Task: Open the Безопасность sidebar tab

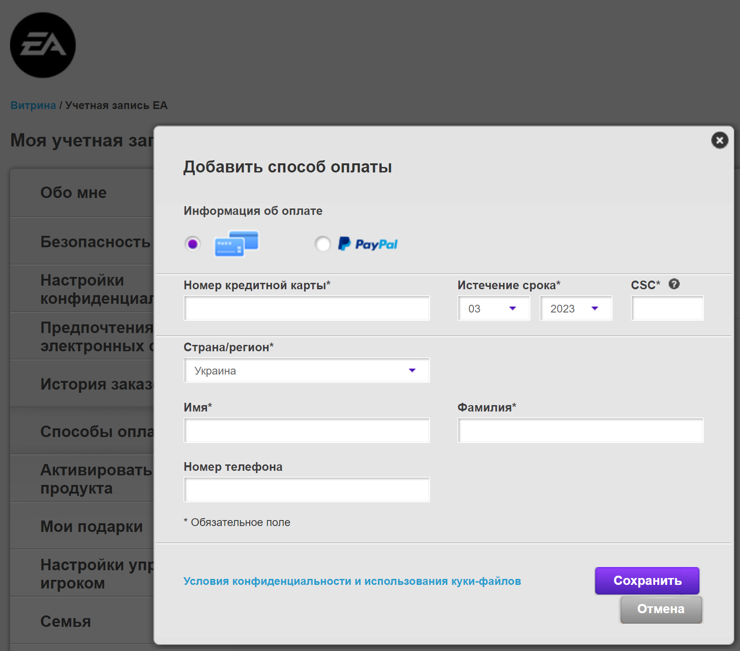Action: (x=82, y=241)
